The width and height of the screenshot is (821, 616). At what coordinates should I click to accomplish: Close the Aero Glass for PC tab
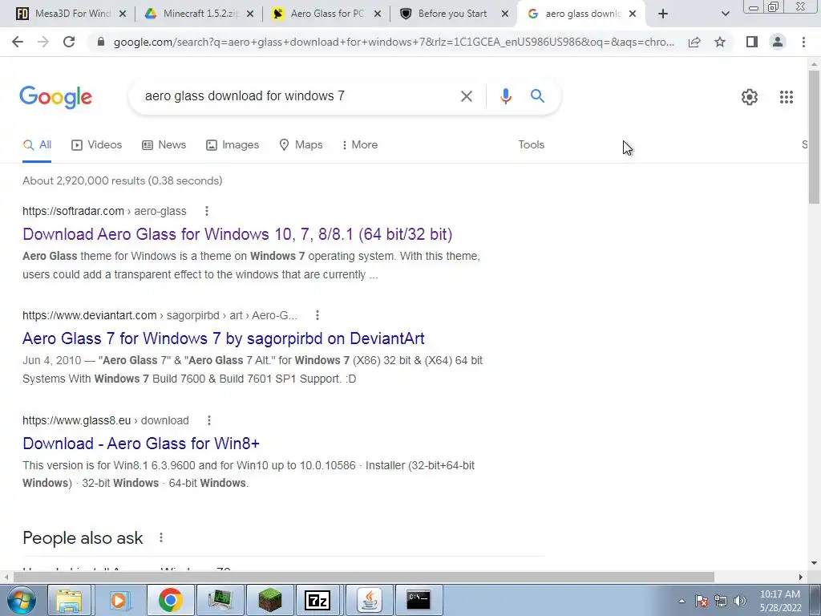pyautogui.click(x=378, y=14)
